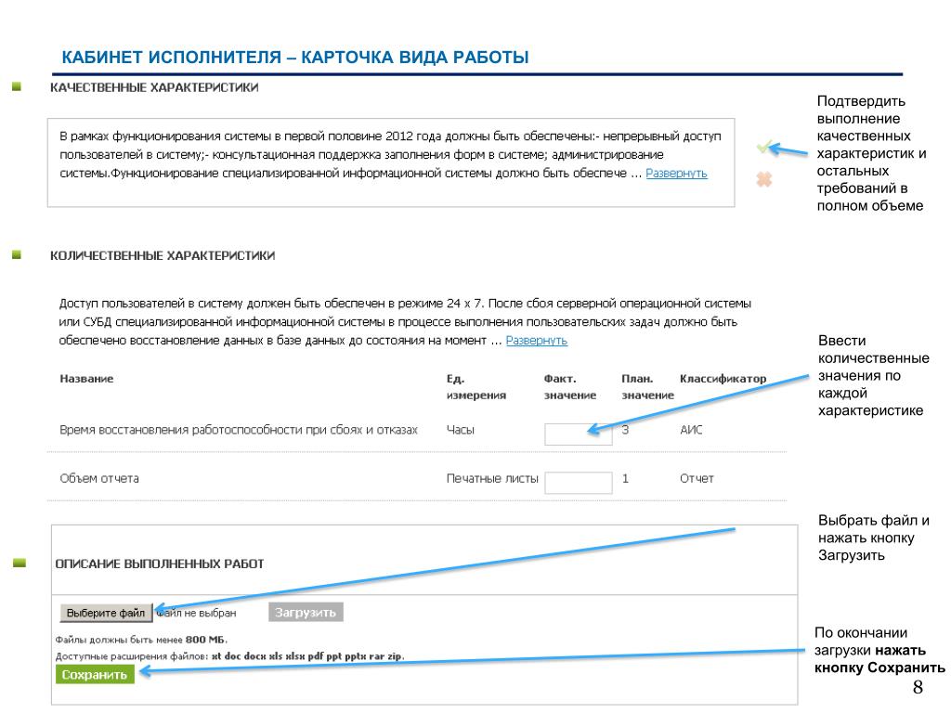Select the Ед. измерения column header
This screenshot has width=951, height=713.
(476, 387)
